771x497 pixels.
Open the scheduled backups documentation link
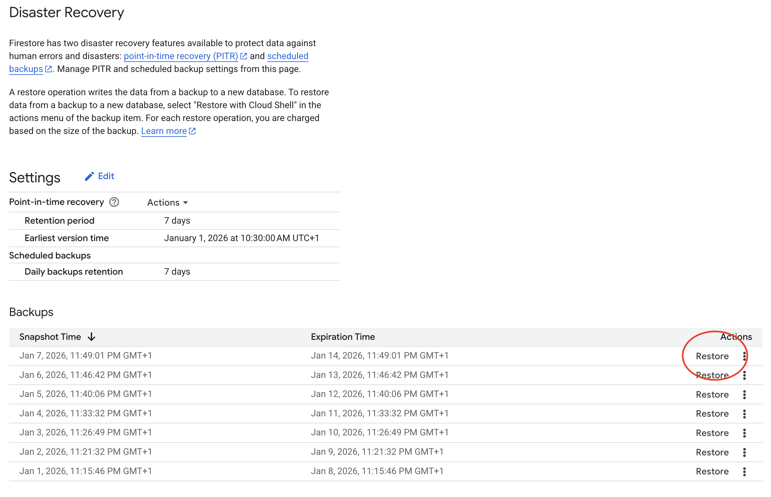click(287, 56)
